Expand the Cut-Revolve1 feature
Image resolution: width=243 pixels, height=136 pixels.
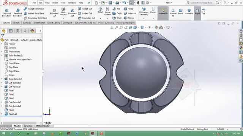click(2, 87)
